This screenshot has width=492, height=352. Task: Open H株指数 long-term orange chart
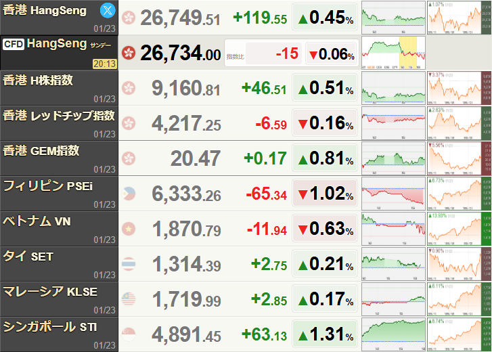[x=460, y=88]
